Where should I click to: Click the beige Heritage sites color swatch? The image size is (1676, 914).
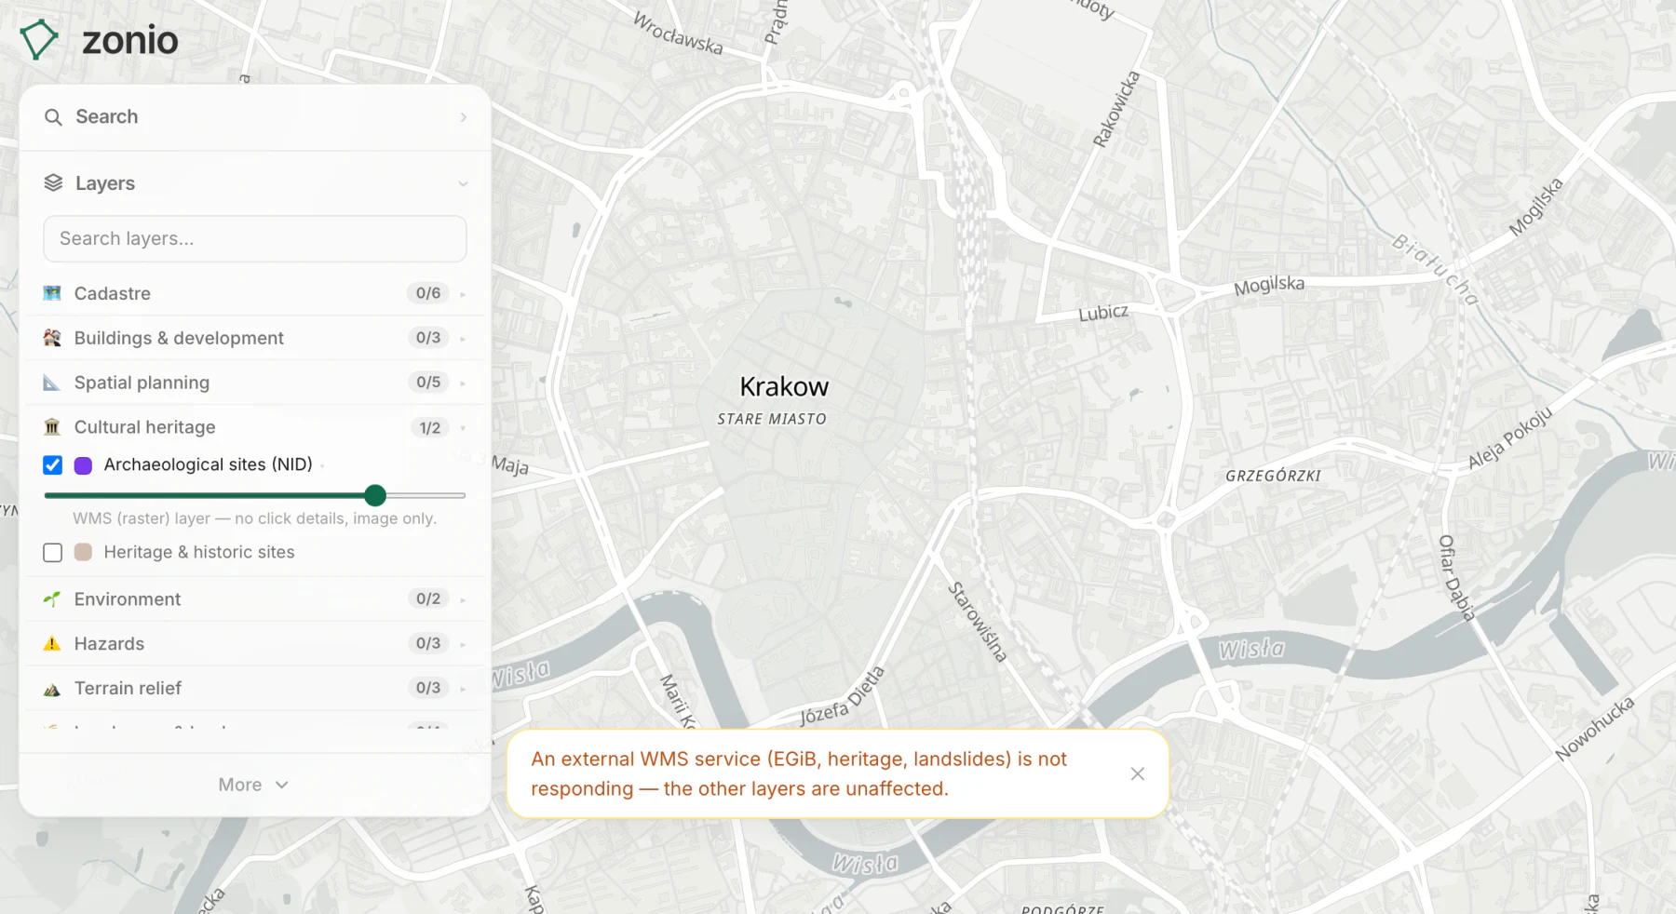click(x=83, y=552)
